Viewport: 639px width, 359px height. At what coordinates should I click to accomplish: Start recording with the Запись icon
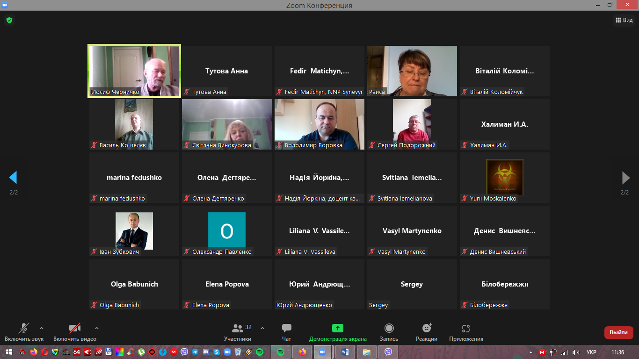point(389,332)
